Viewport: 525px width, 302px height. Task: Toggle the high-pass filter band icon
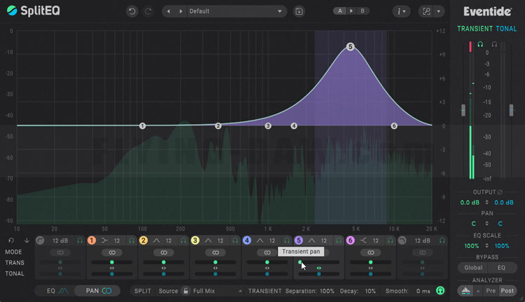(x=40, y=240)
